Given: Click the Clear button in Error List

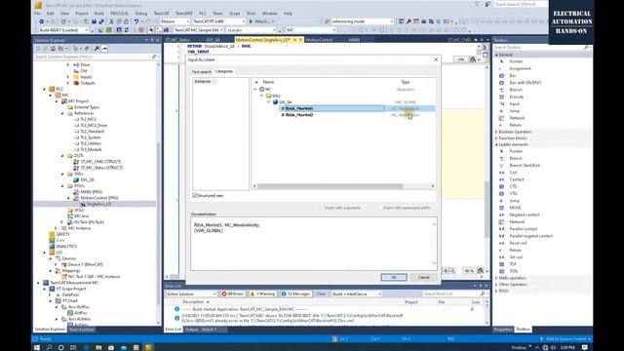Looking at the screenshot, I should (x=321, y=293).
